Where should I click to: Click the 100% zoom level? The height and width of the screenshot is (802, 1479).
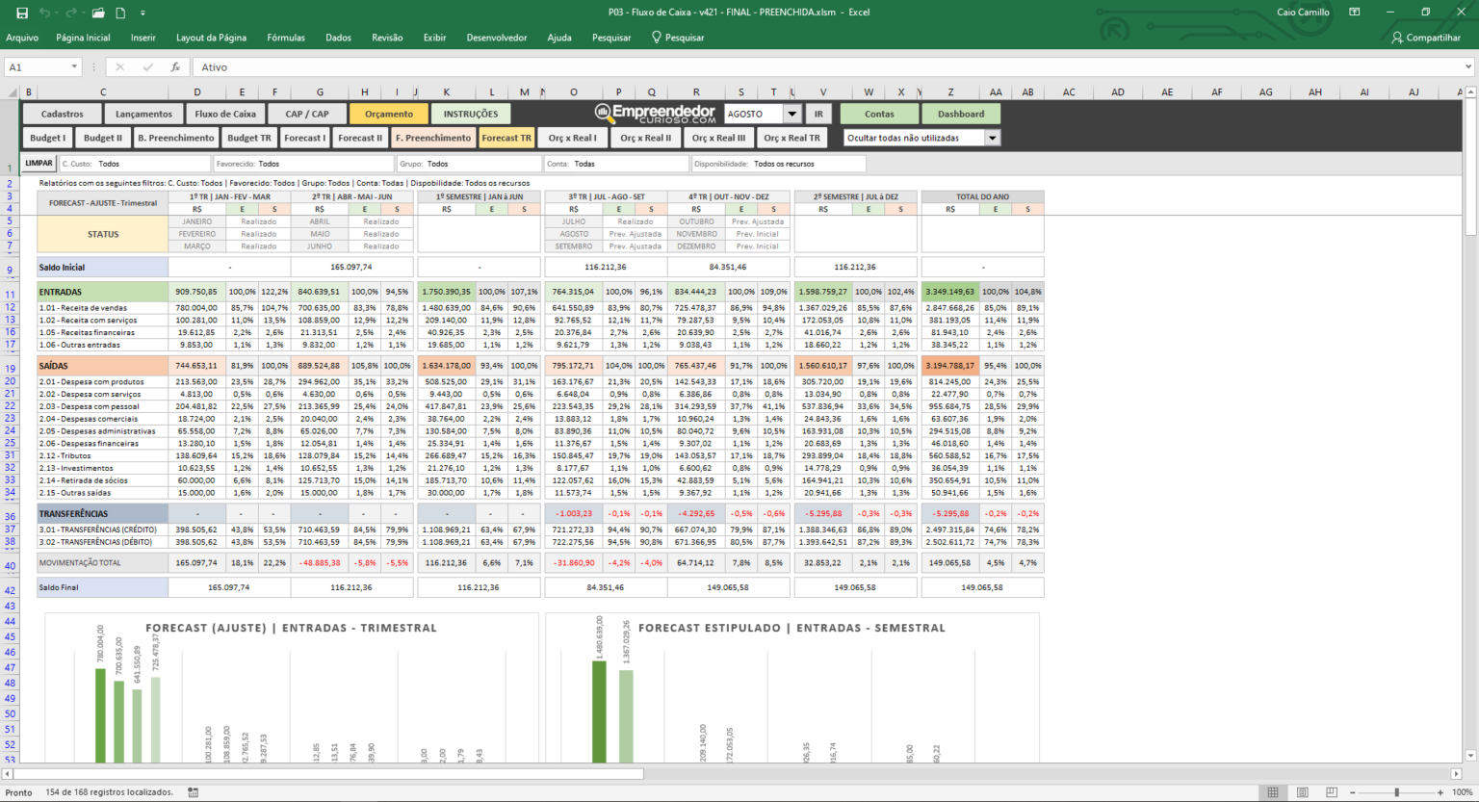1462,792
